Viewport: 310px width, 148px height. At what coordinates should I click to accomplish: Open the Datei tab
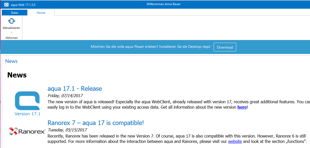14,13
